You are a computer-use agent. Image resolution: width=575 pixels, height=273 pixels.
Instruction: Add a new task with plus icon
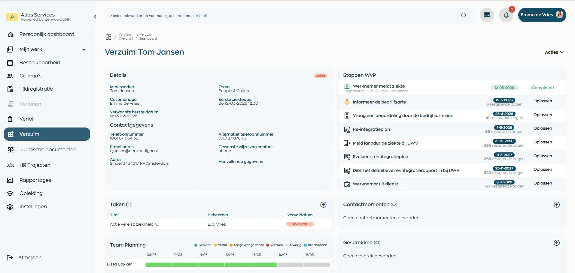point(323,205)
